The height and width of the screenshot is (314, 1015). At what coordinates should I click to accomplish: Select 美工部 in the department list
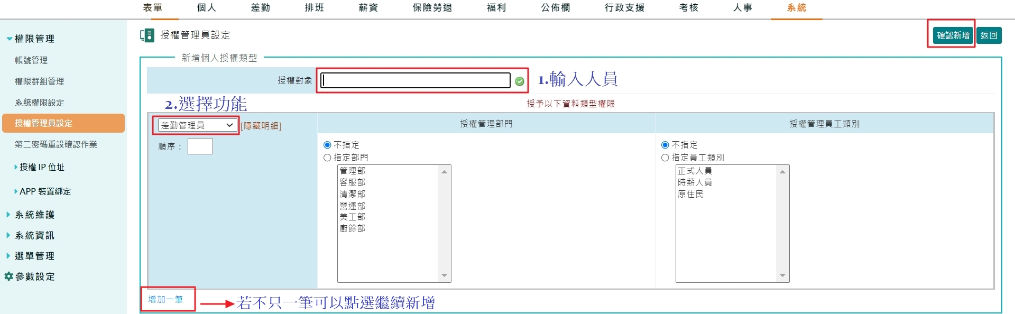click(x=353, y=217)
